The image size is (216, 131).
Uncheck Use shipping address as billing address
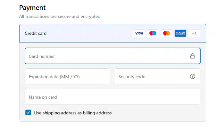point(28,112)
